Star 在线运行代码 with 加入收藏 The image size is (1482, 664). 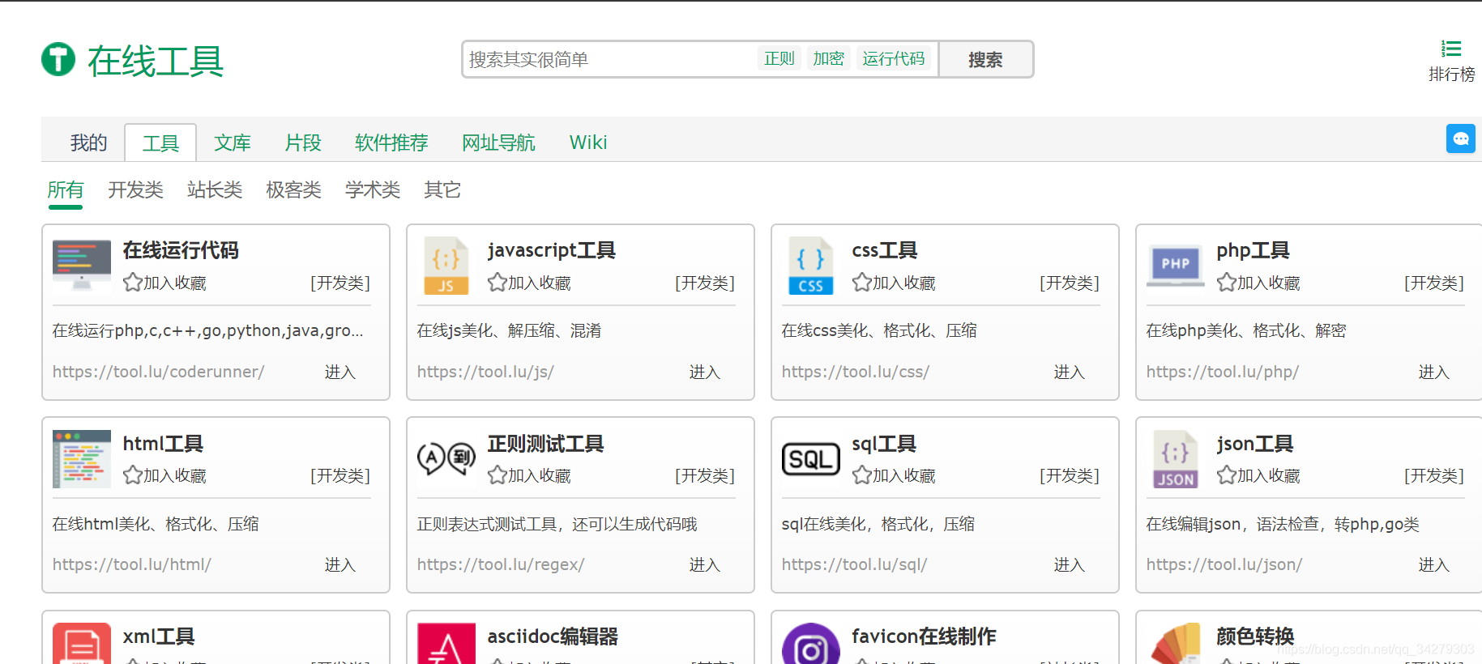(164, 283)
